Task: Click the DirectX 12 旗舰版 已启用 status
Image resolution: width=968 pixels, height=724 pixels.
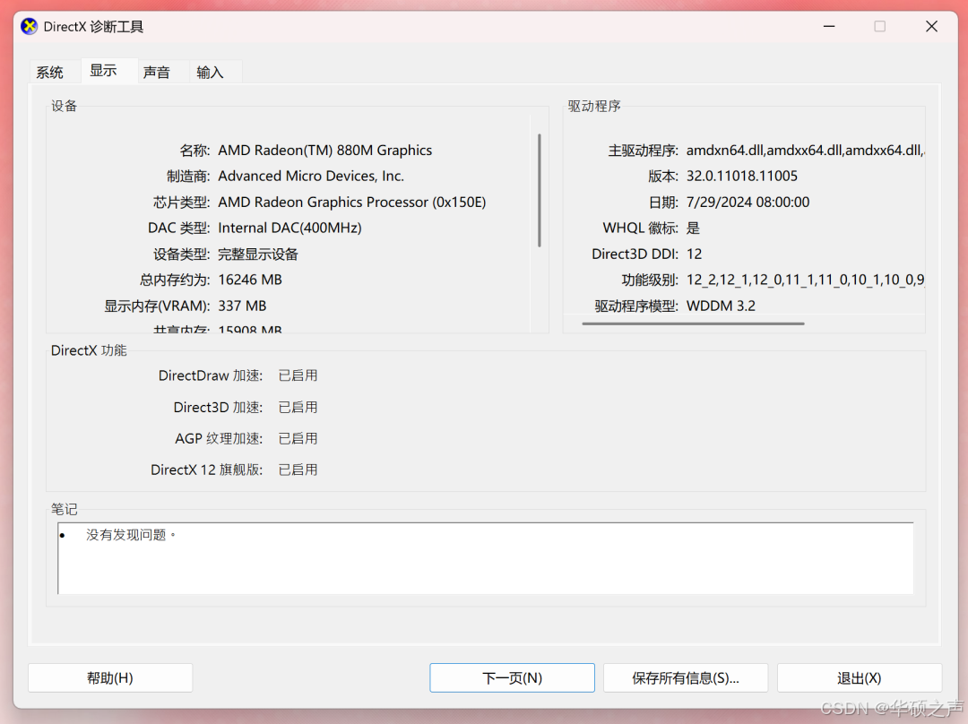Action: (x=298, y=470)
